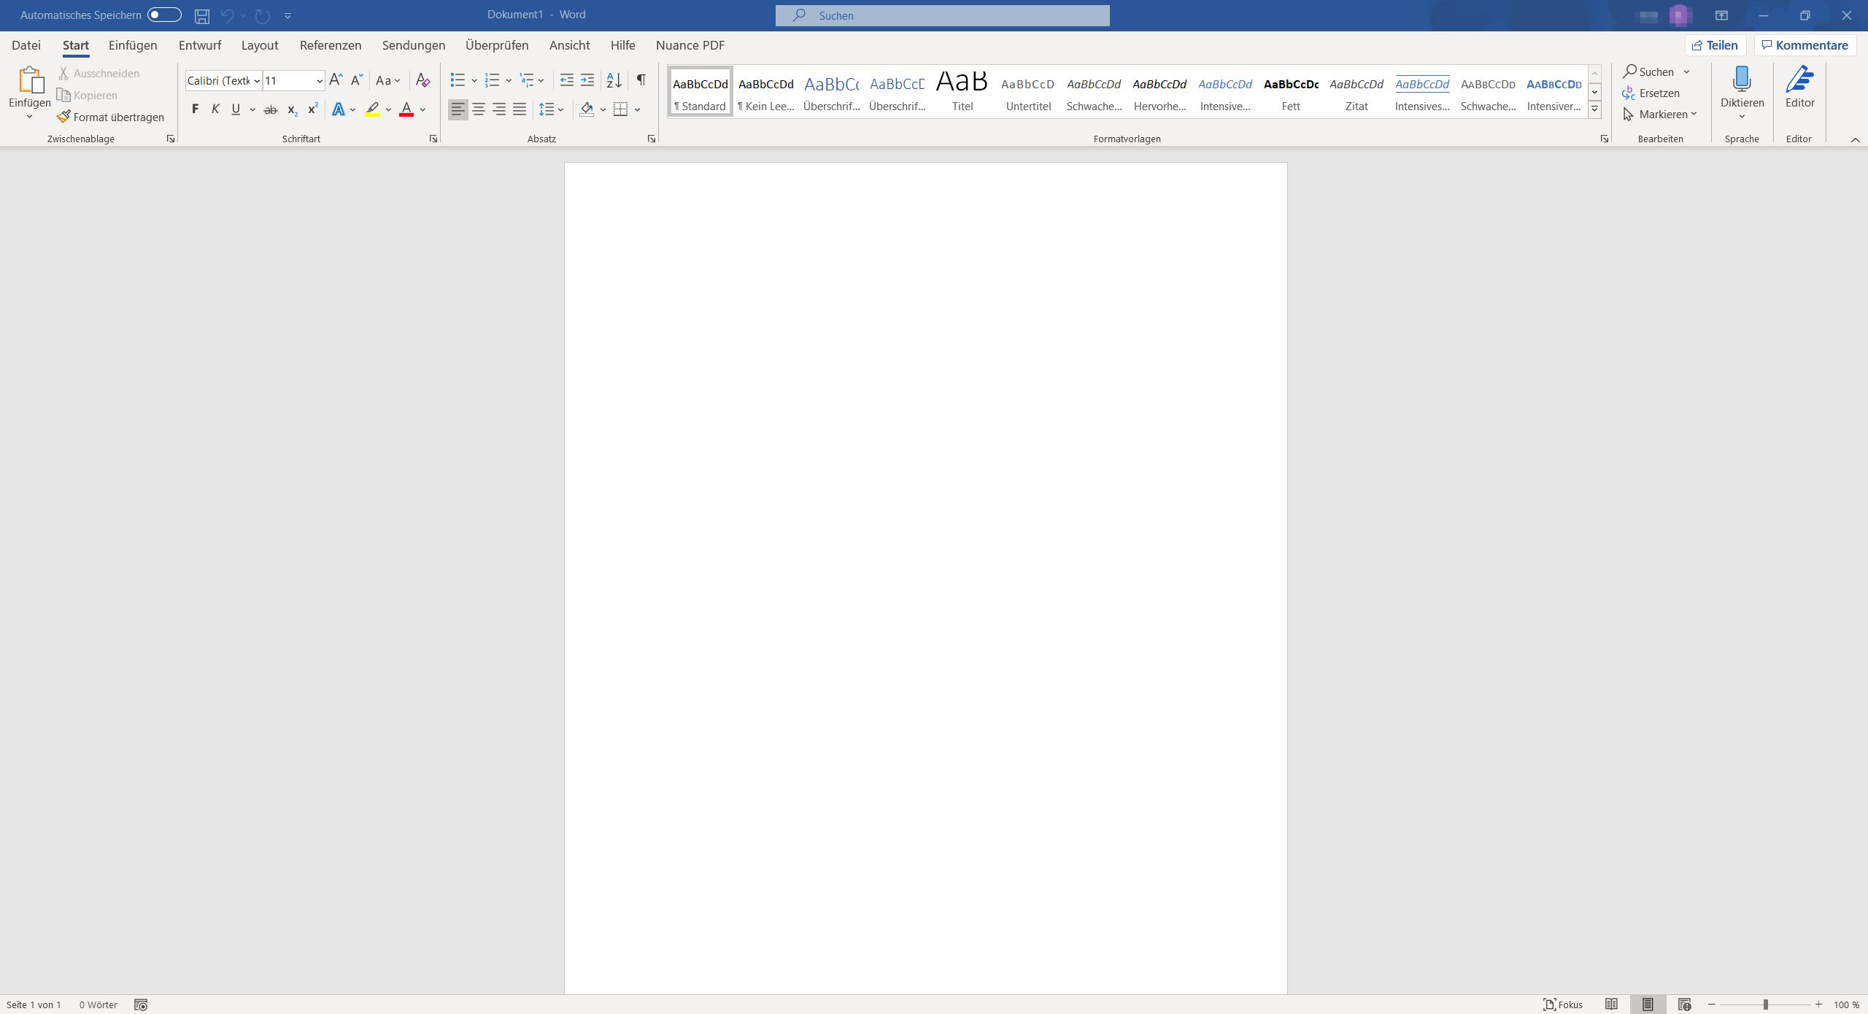Click the Suchen search field

(x=942, y=15)
